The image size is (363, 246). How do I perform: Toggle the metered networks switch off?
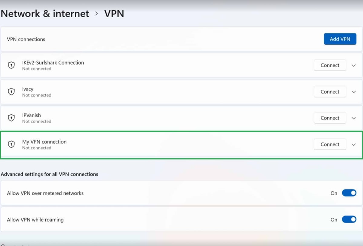coord(349,193)
